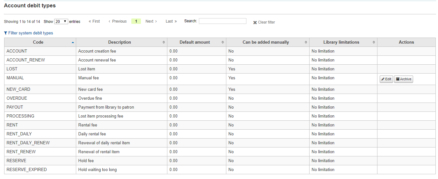Sort by Can be added manually arrows
The image size is (438, 179).
tap(306, 42)
